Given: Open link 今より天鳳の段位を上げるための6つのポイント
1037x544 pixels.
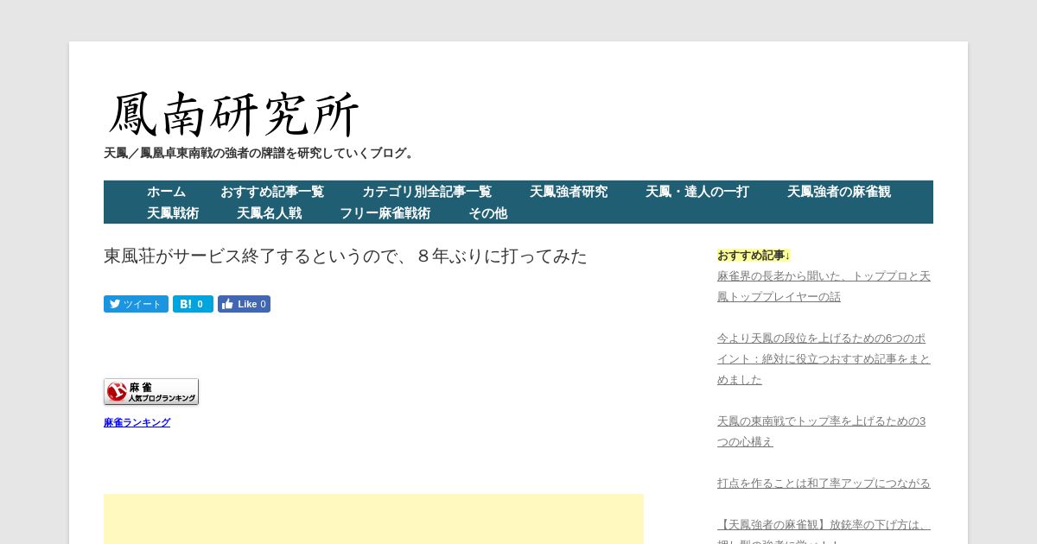Looking at the screenshot, I should tap(824, 359).
